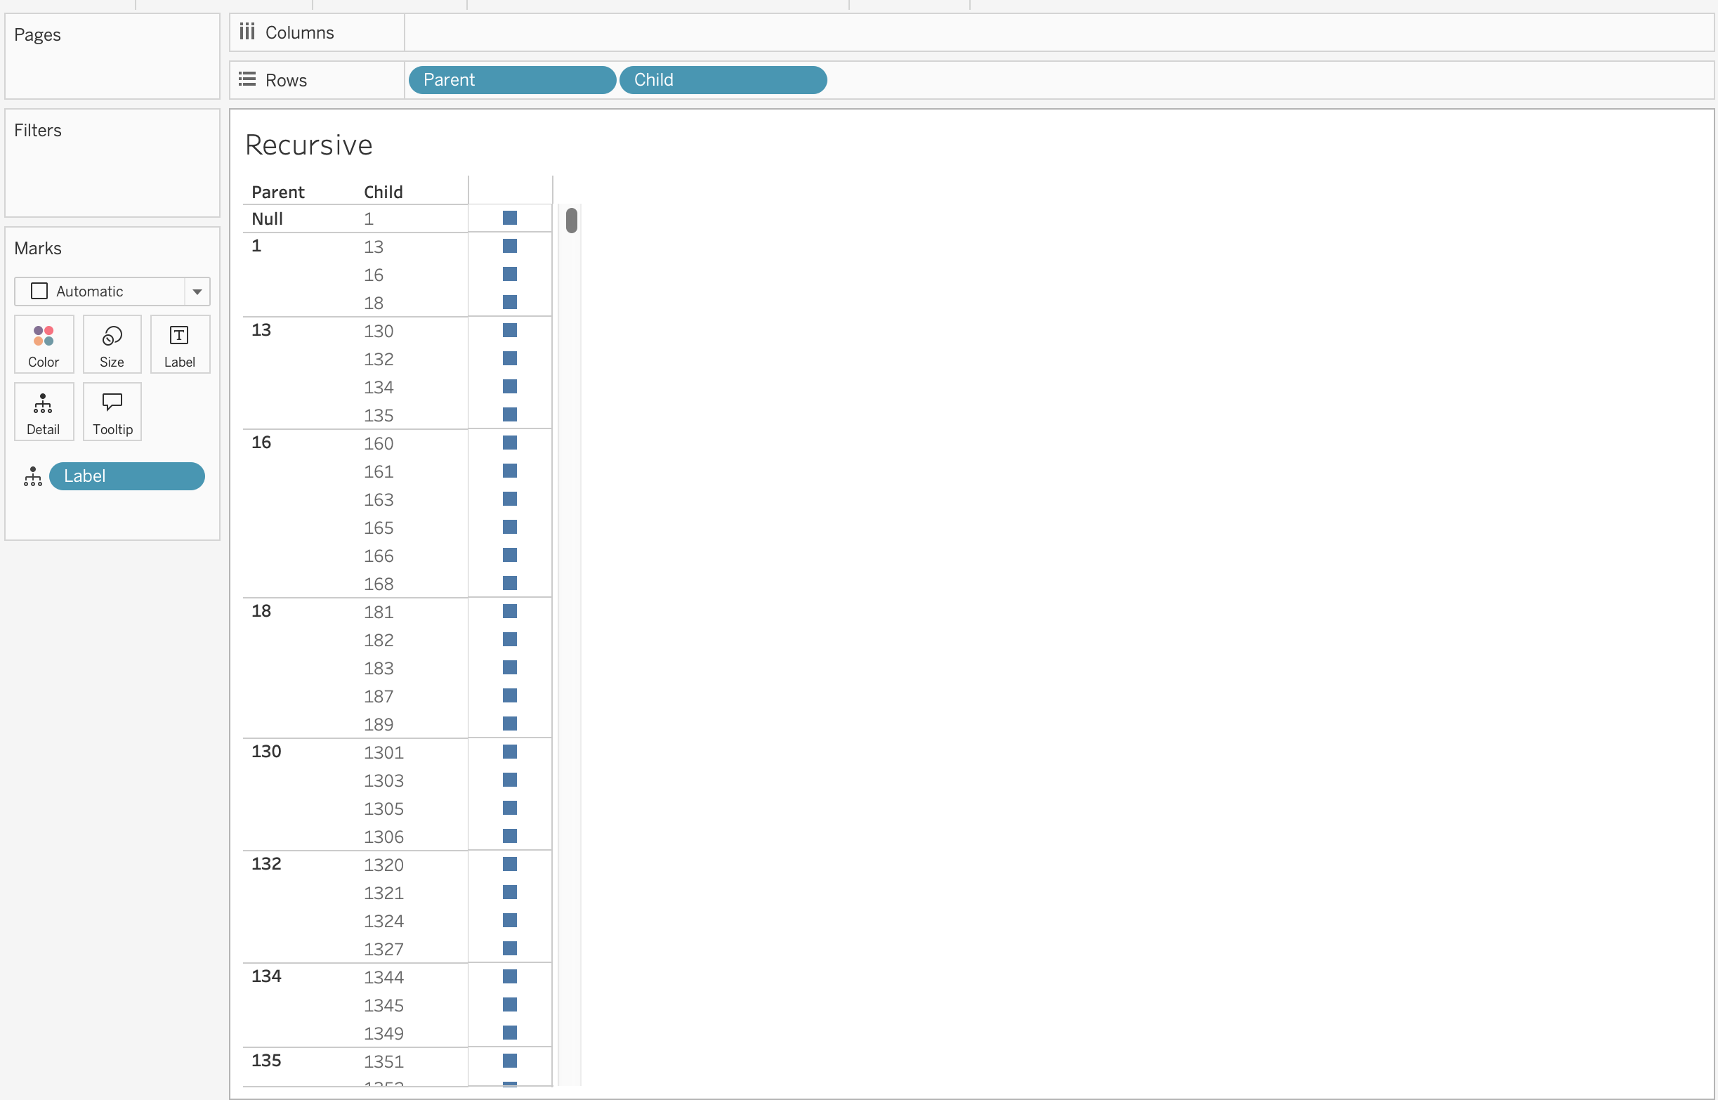Click the blue mark for Child 13
The image size is (1718, 1100).
pyautogui.click(x=509, y=247)
